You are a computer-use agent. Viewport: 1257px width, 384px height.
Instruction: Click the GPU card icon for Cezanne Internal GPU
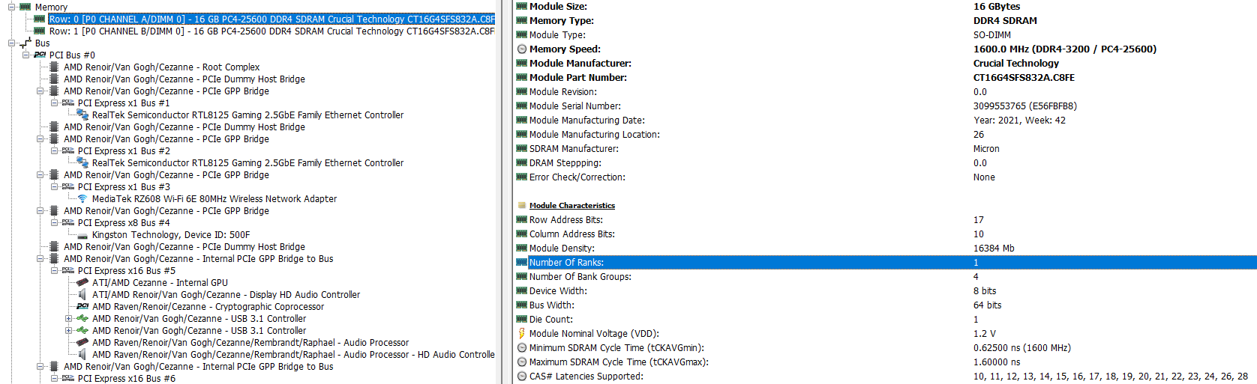(x=82, y=283)
